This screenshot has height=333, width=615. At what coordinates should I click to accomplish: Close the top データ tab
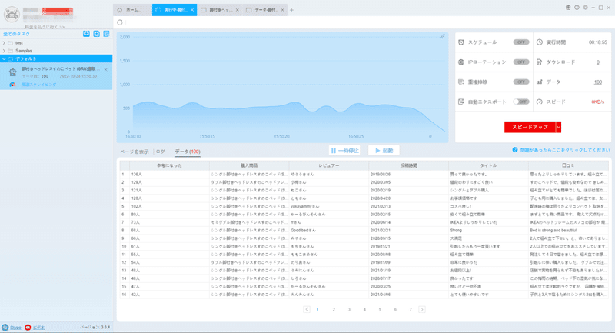(x=282, y=10)
